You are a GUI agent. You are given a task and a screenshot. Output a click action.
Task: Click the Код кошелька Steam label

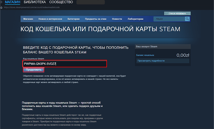(x=34, y=59)
